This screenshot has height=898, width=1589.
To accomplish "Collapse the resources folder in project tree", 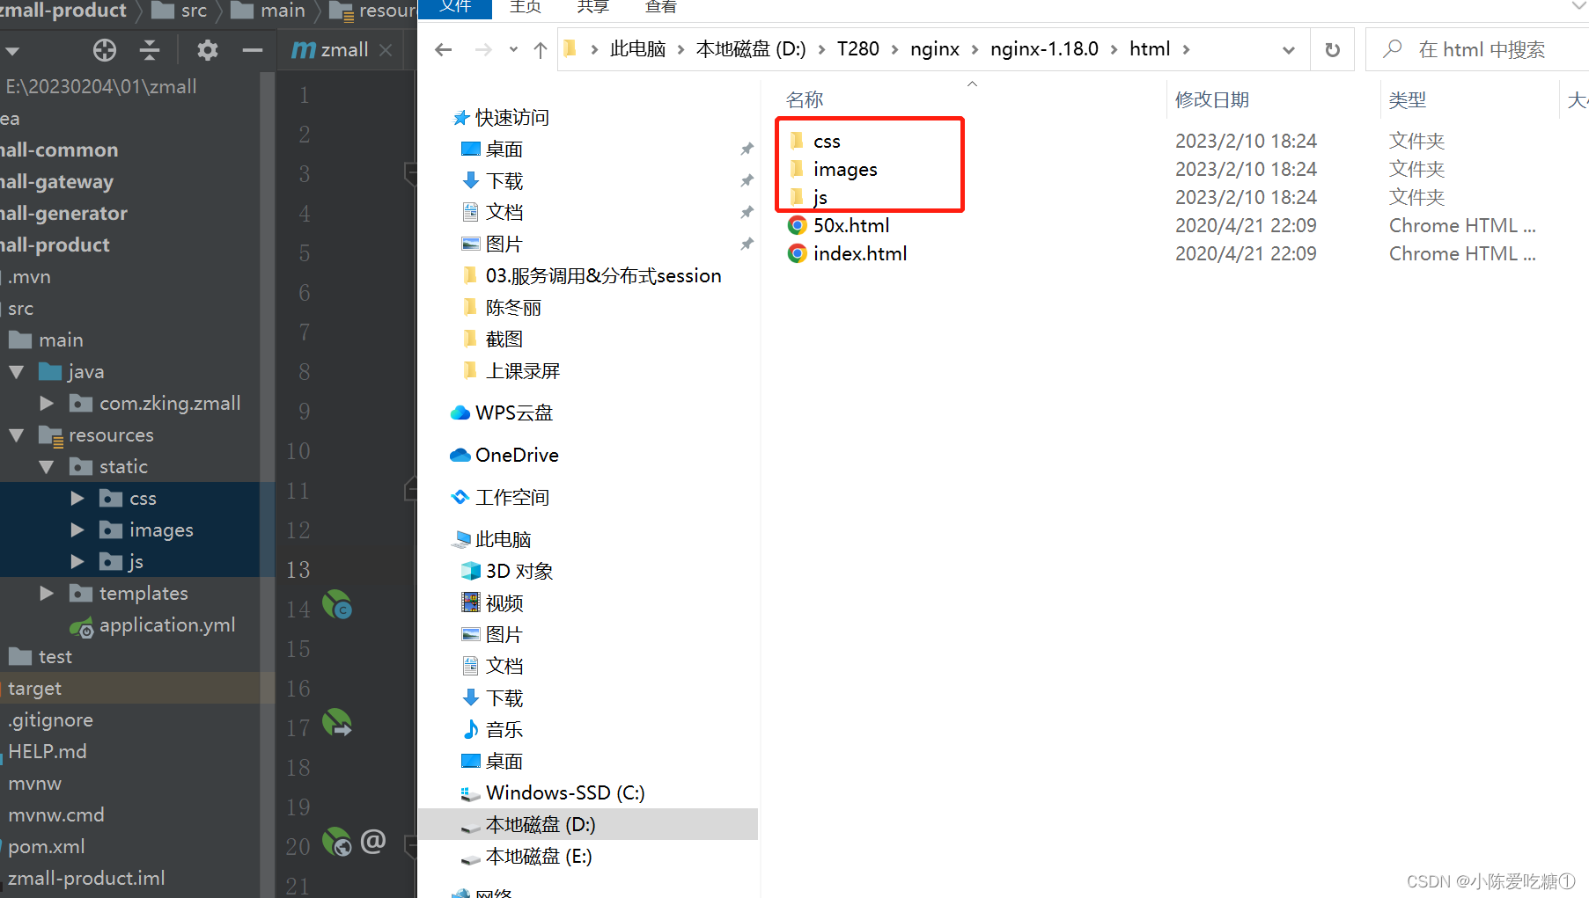I will 15,434.
